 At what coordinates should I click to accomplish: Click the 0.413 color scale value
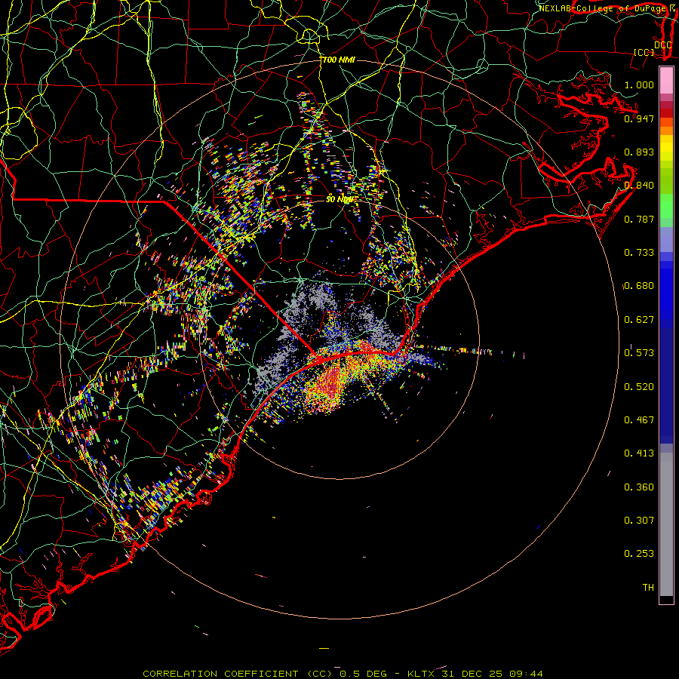639,453
